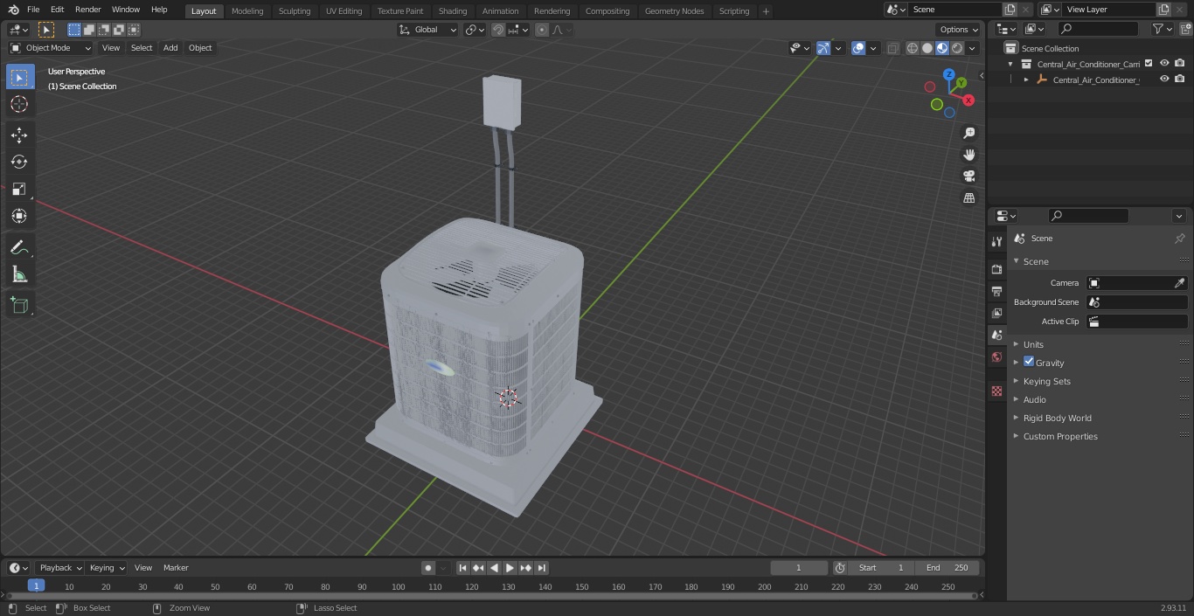Select the Transform tool
1194x616 pixels.
[x=19, y=216]
